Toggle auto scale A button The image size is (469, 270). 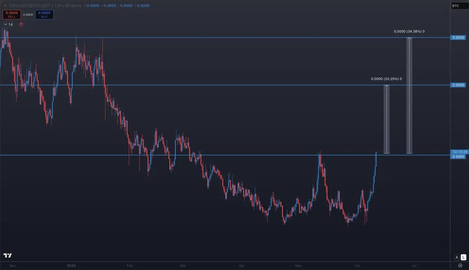tap(456, 257)
